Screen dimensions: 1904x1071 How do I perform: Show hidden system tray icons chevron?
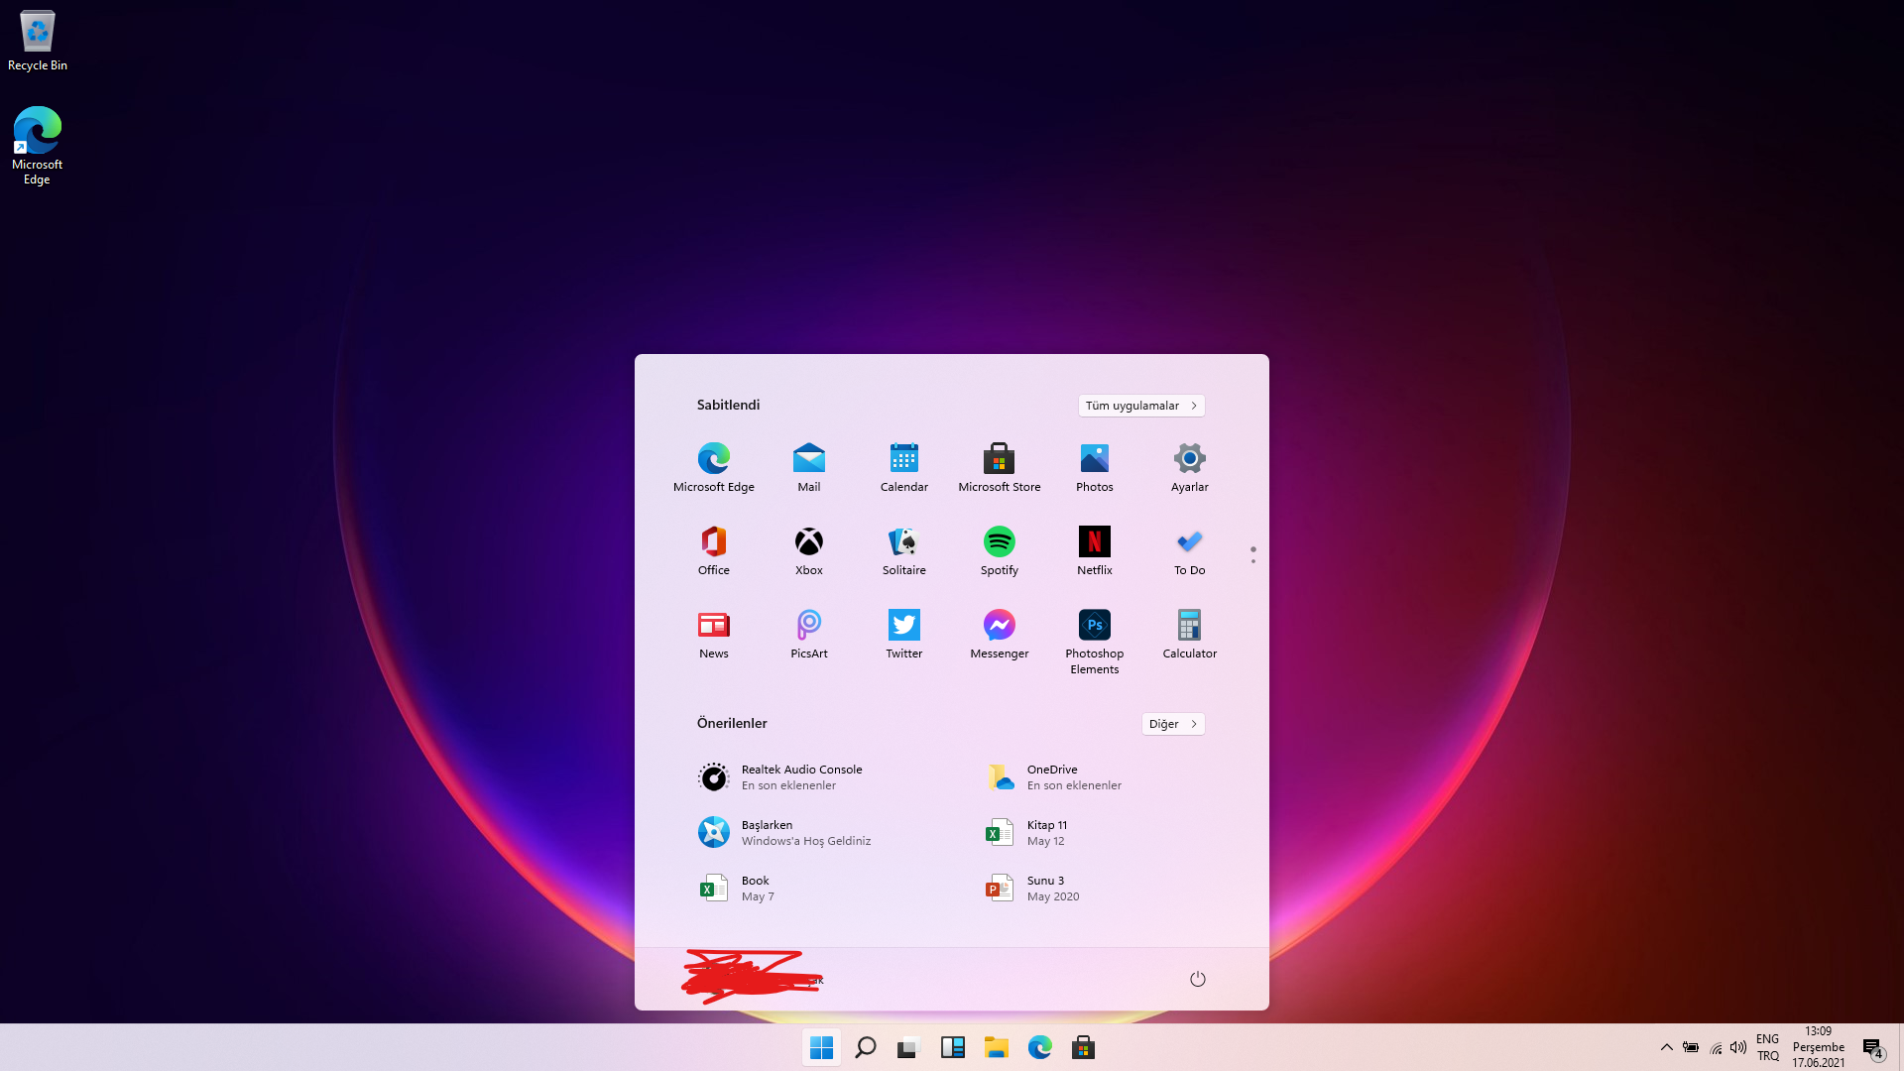tap(1666, 1047)
